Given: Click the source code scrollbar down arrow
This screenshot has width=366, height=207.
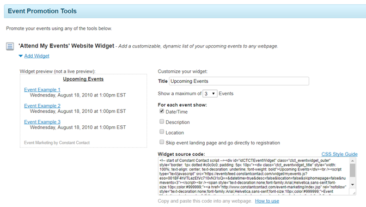Looking at the screenshot, I should 352,185.
